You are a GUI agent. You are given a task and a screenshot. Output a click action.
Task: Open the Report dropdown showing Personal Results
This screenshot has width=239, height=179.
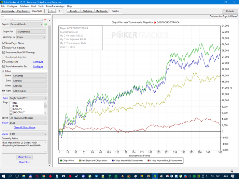pos(26,24)
